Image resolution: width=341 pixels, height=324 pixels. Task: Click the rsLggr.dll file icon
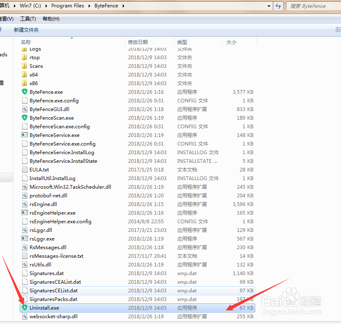[25, 230]
